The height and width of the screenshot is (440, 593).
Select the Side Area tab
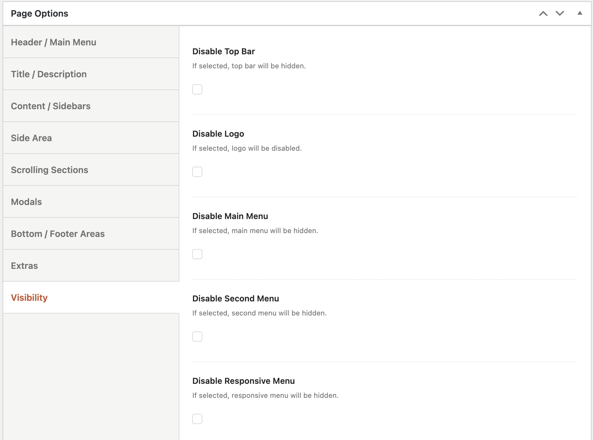(31, 138)
